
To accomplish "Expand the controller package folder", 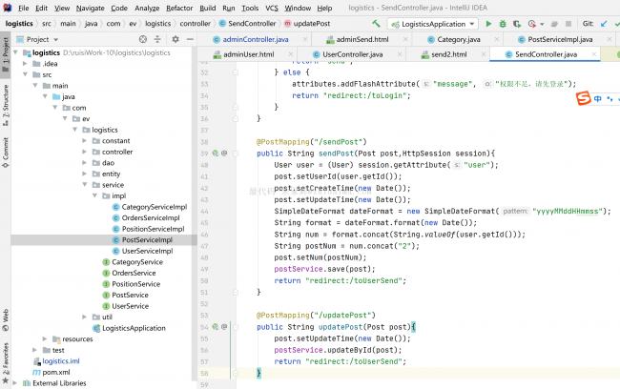I will (x=84, y=152).
